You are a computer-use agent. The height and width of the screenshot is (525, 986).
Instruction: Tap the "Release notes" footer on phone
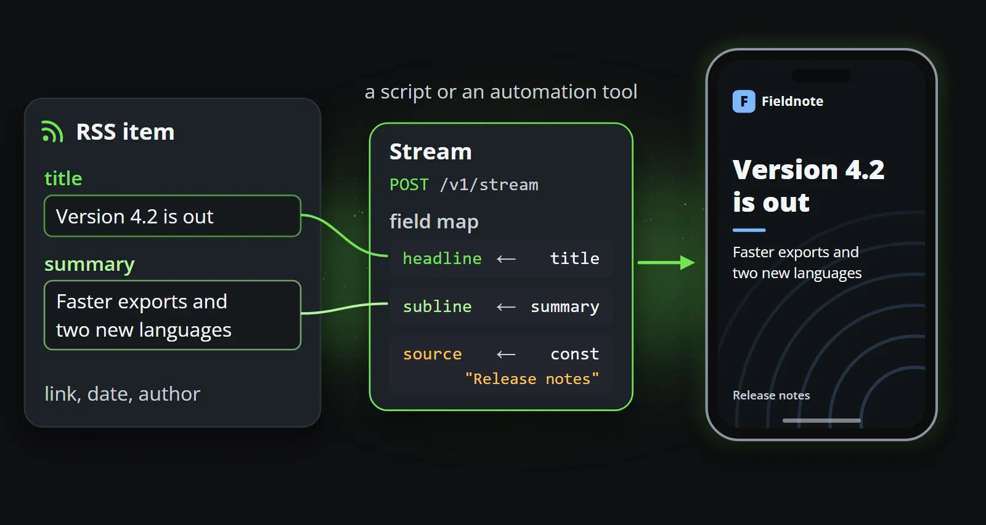click(x=772, y=395)
